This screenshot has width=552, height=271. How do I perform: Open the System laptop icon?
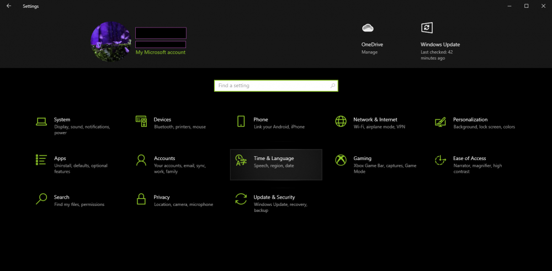(41, 121)
